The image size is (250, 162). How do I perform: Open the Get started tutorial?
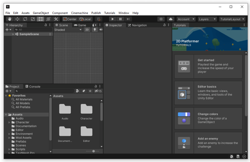point(208,66)
